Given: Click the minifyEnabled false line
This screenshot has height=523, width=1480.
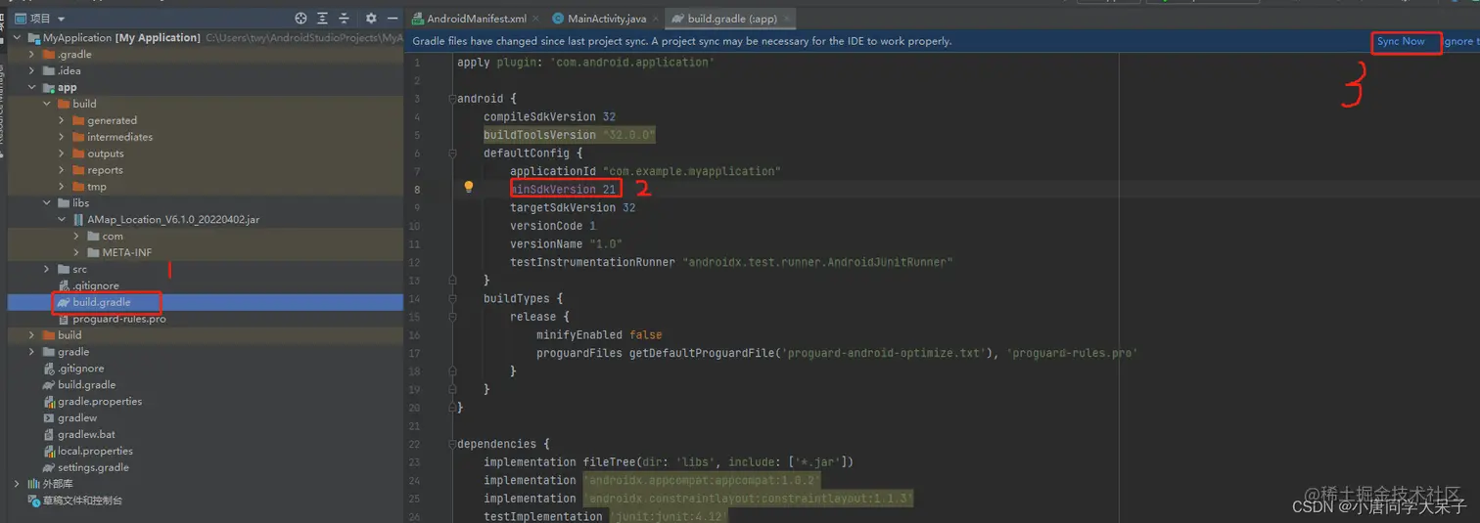Looking at the screenshot, I should [x=599, y=334].
